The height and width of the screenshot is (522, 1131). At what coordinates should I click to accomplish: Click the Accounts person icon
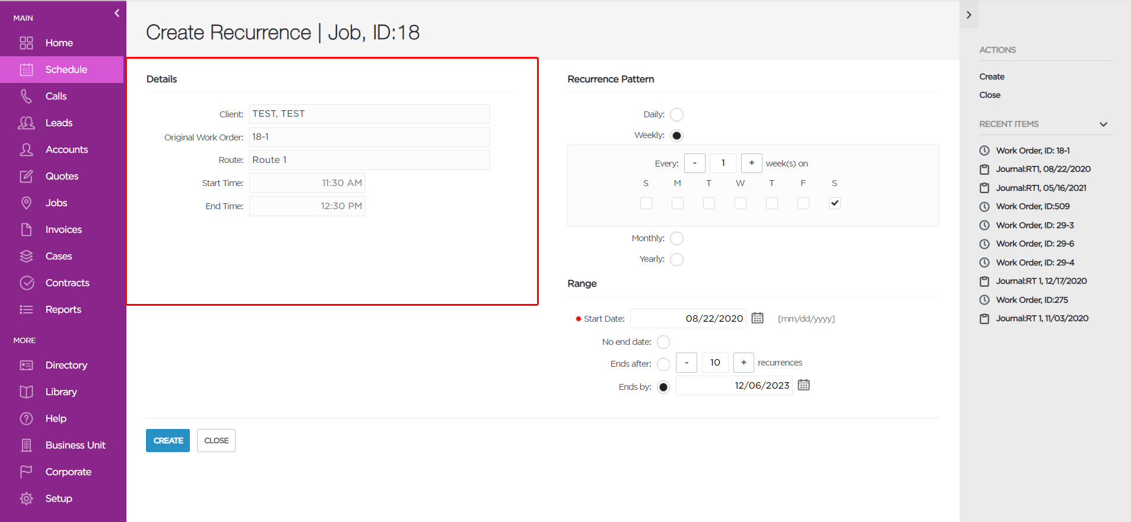(x=26, y=149)
